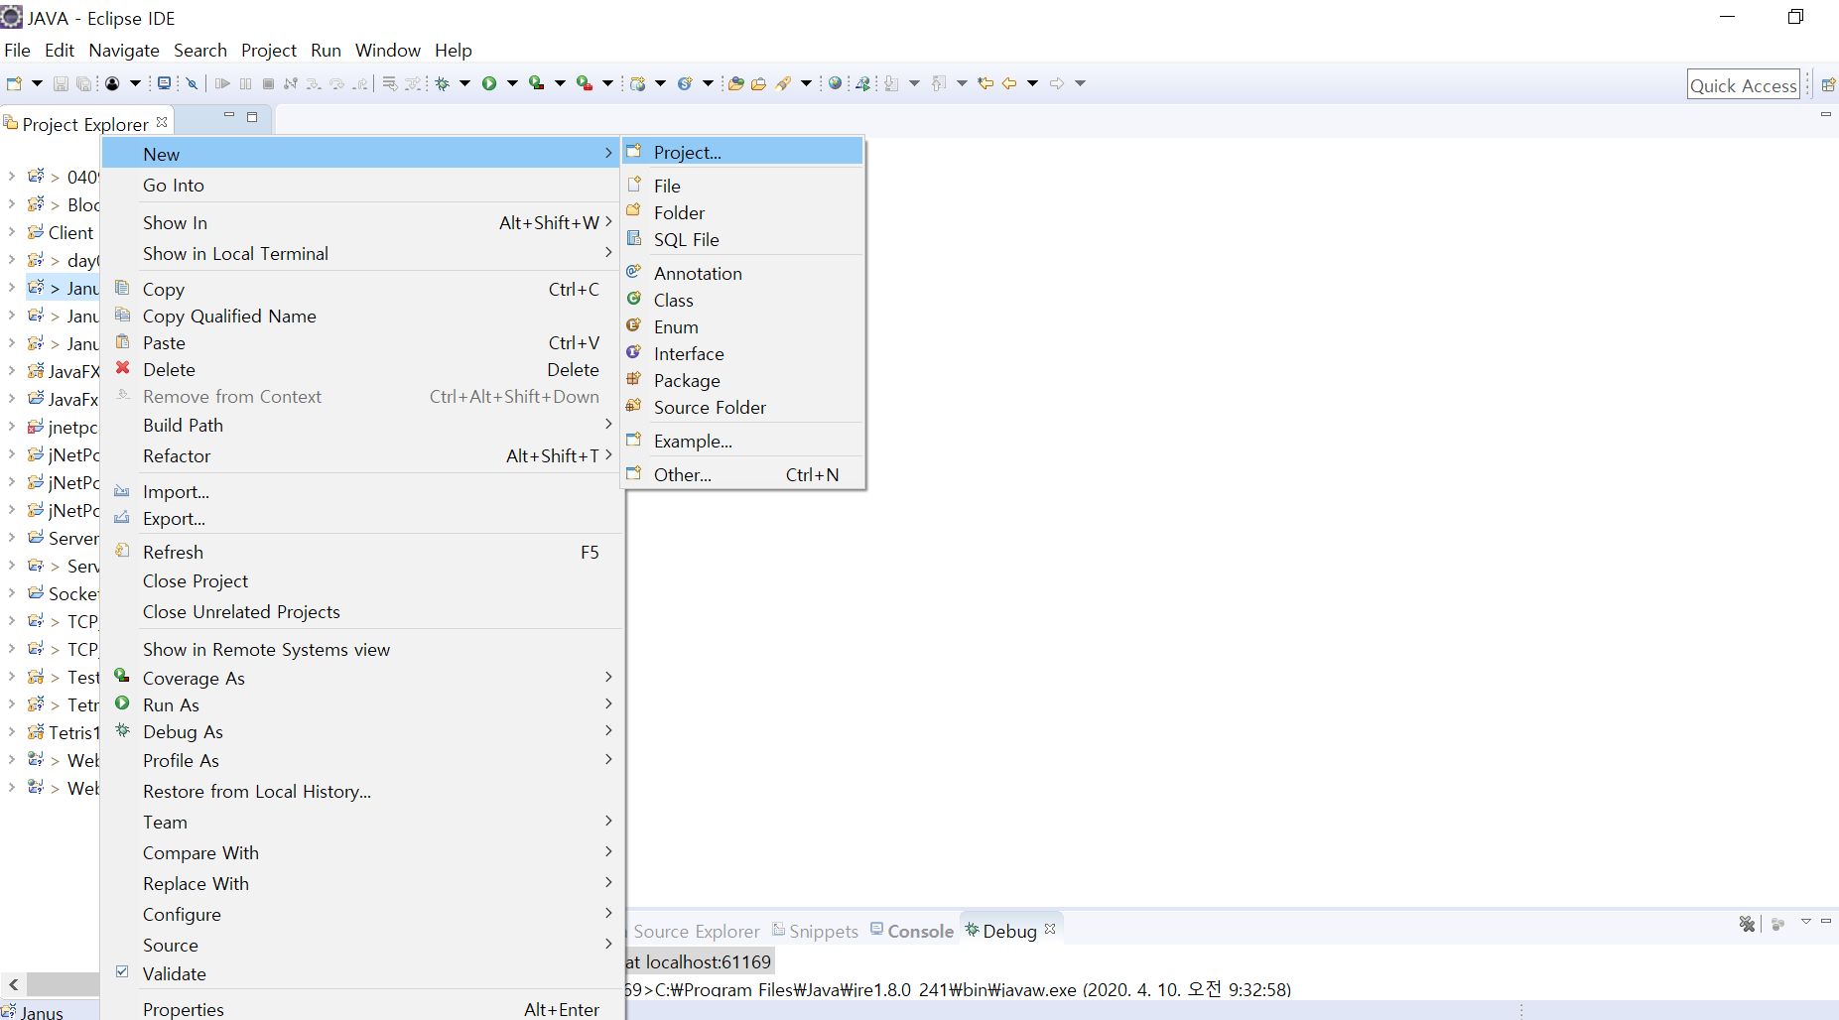Open the Debug button dropdown arrow
Viewport: 1839px width, 1020px height.
464,83
